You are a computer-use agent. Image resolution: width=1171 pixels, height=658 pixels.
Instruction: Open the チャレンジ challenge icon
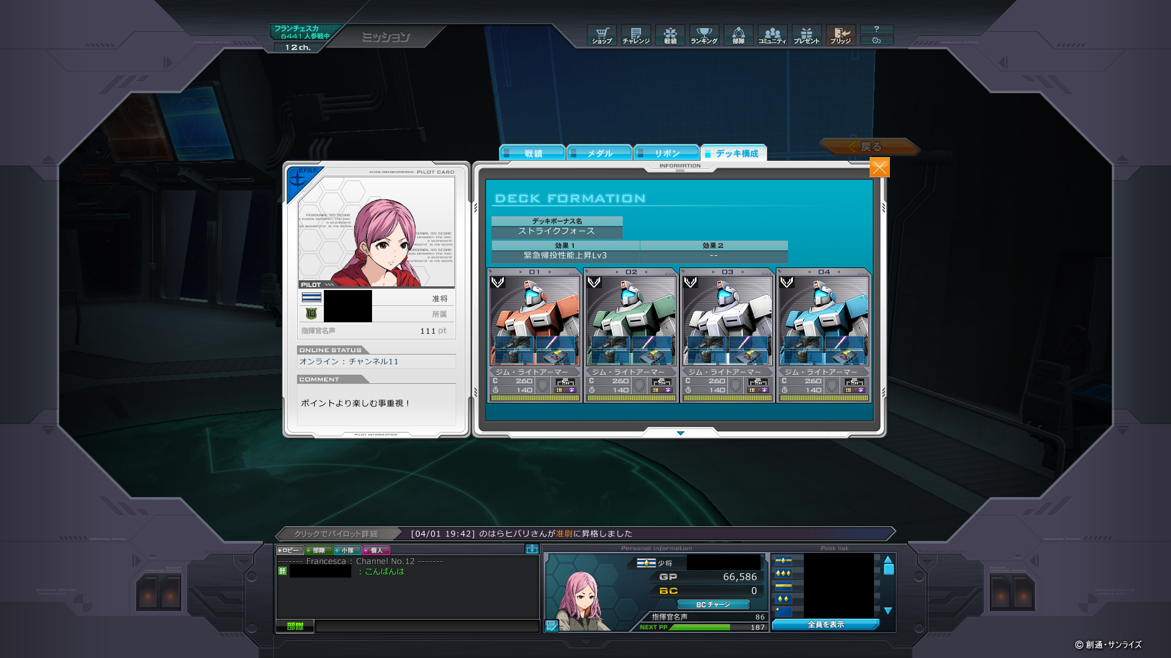click(636, 35)
